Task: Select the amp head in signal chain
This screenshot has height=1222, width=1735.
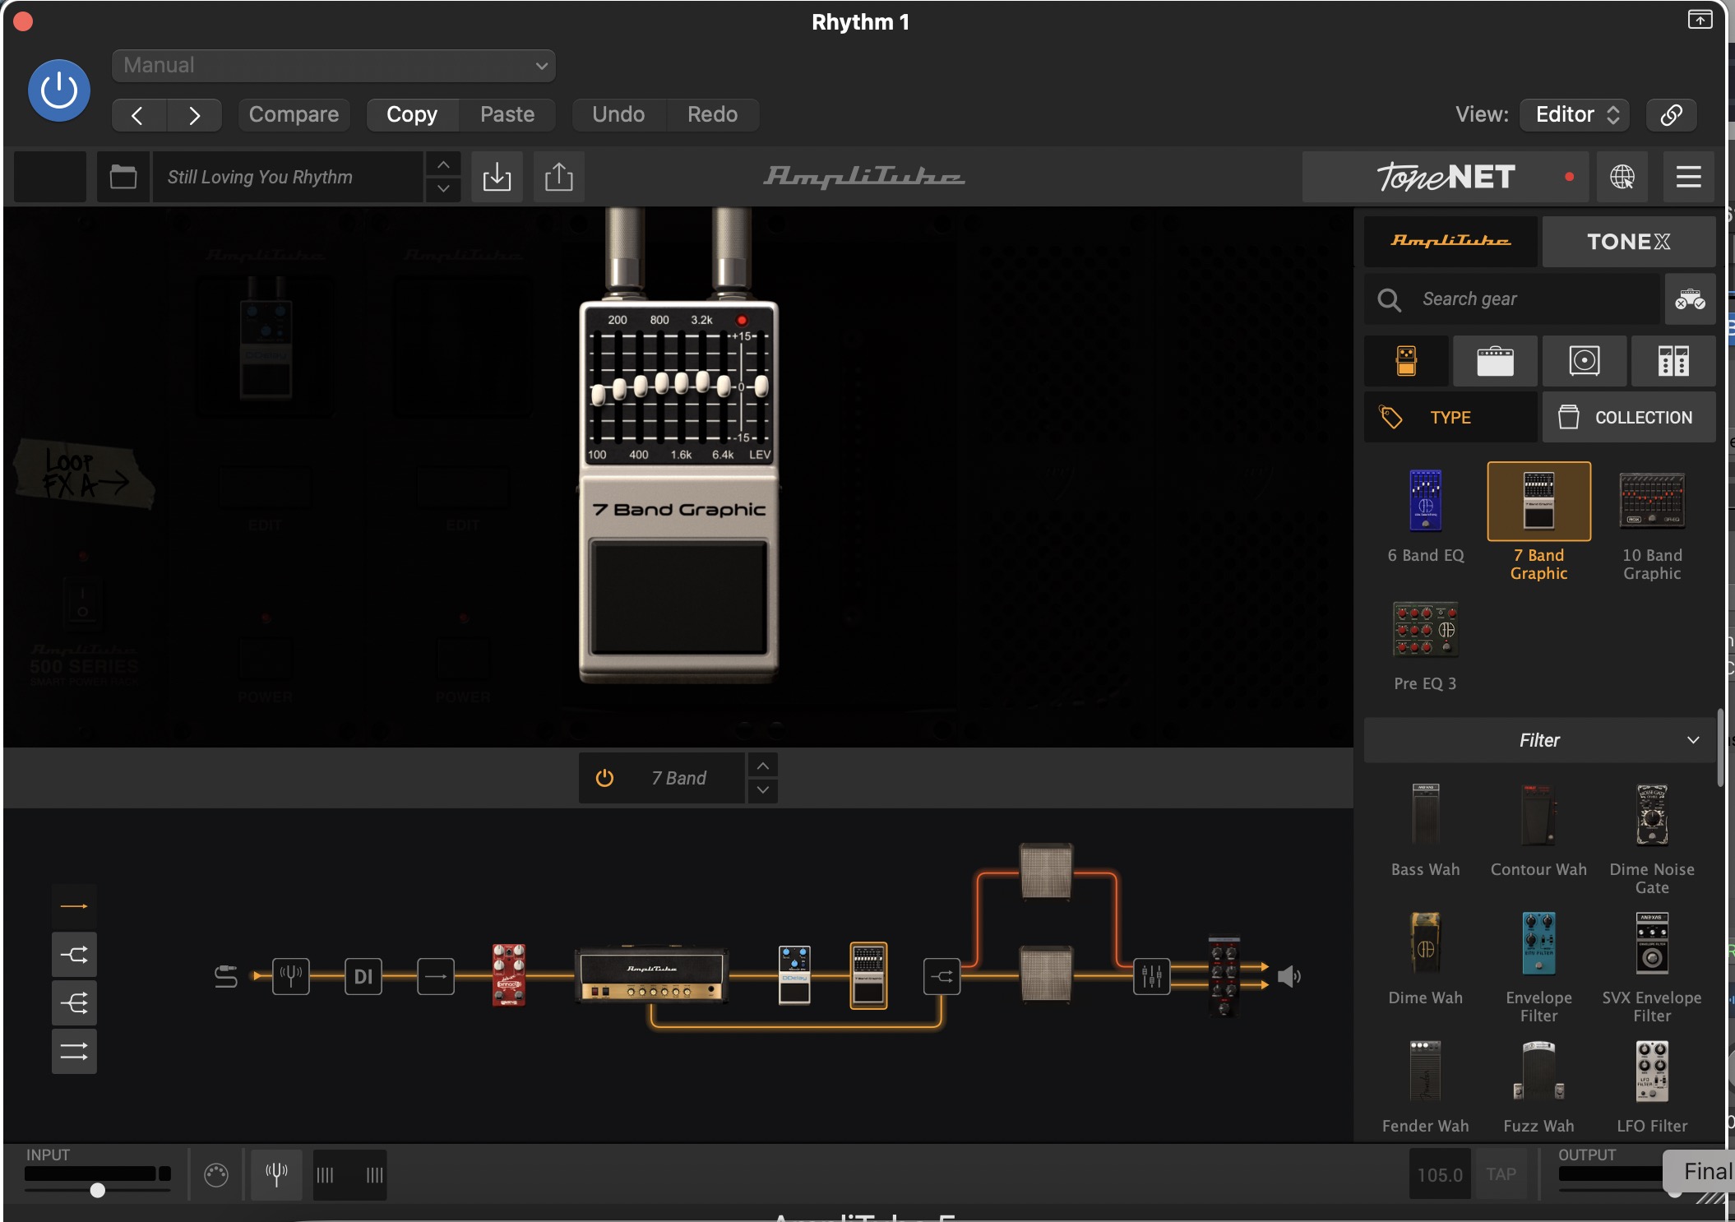Action: (x=652, y=975)
